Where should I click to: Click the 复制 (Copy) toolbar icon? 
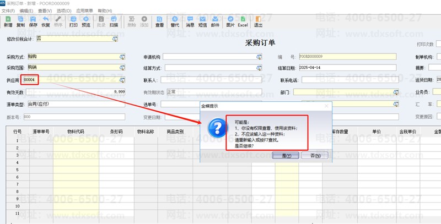click(21, 21)
